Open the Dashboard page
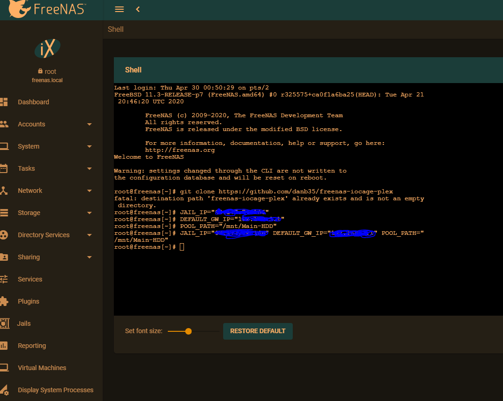Viewport: 503px width, 401px height. coord(33,102)
